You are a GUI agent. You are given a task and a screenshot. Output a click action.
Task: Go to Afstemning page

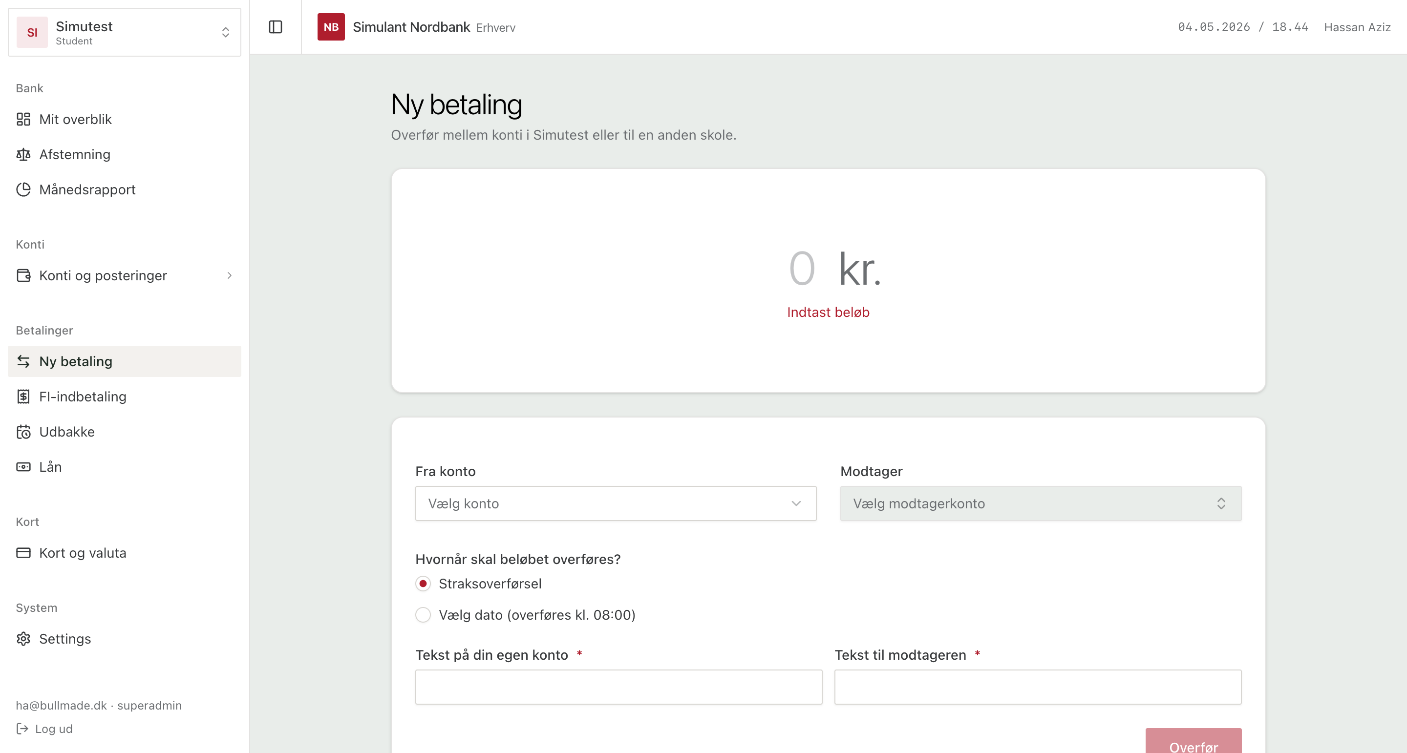[125, 154]
